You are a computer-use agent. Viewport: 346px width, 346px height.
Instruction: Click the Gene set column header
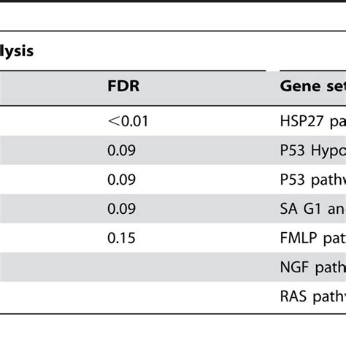coord(313,86)
